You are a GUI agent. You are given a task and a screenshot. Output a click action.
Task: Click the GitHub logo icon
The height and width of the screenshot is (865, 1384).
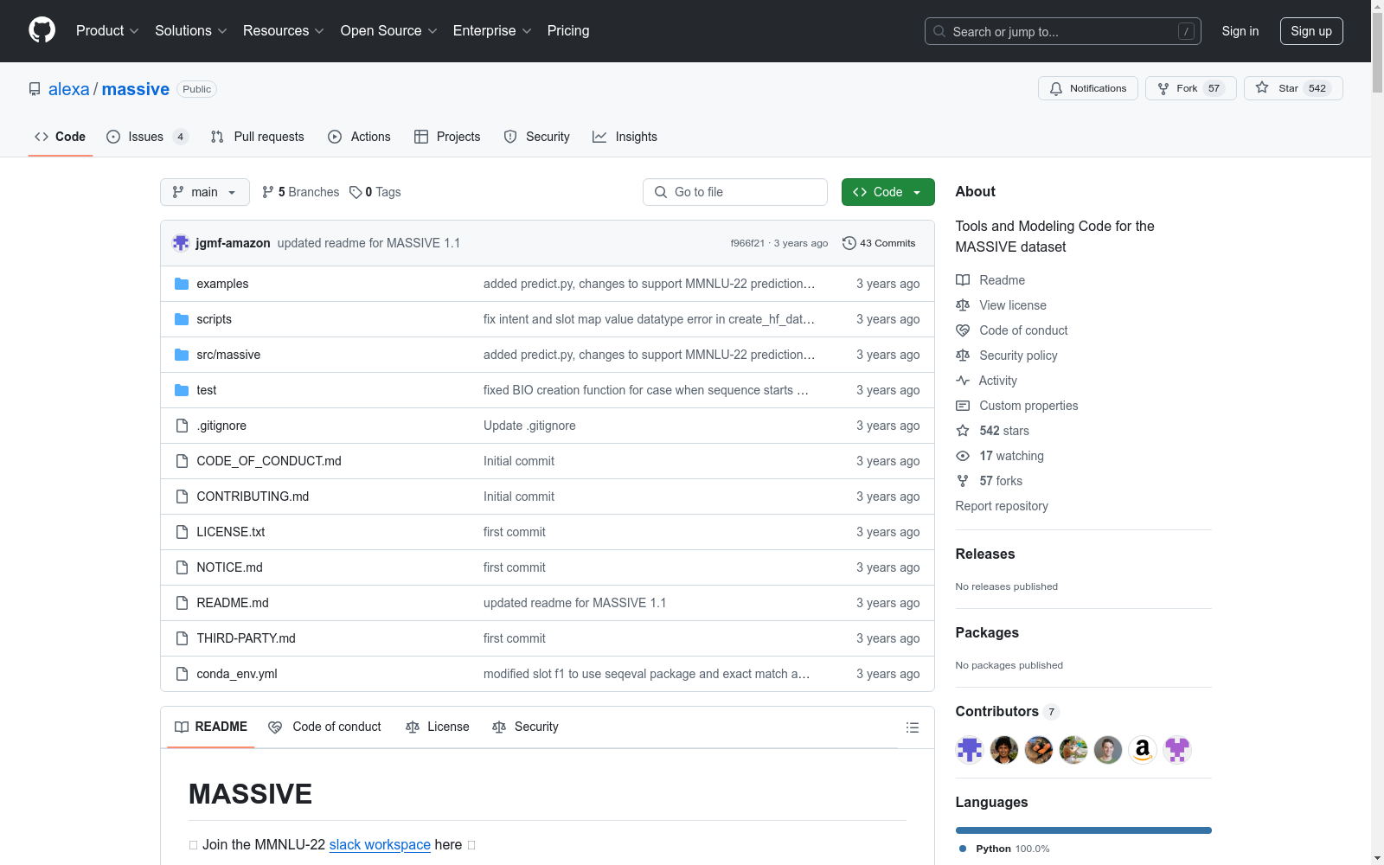coord(42,30)
